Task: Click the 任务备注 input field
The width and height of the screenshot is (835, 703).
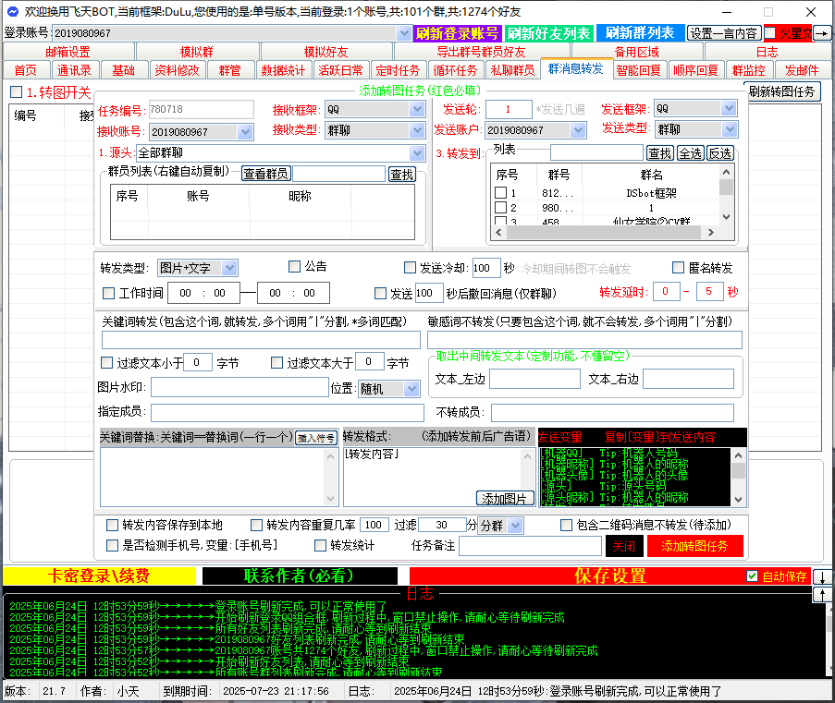Action: coord(531,546)
